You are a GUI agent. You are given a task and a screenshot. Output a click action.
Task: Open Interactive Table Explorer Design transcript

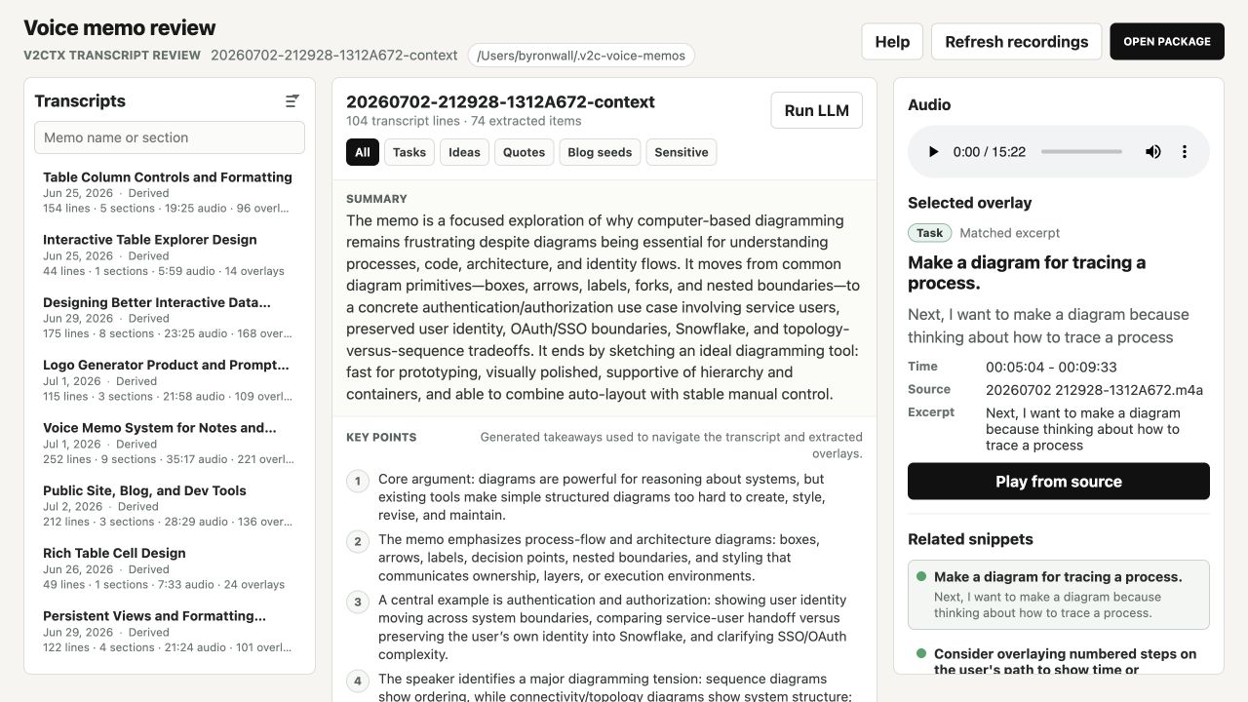[170, 254]
